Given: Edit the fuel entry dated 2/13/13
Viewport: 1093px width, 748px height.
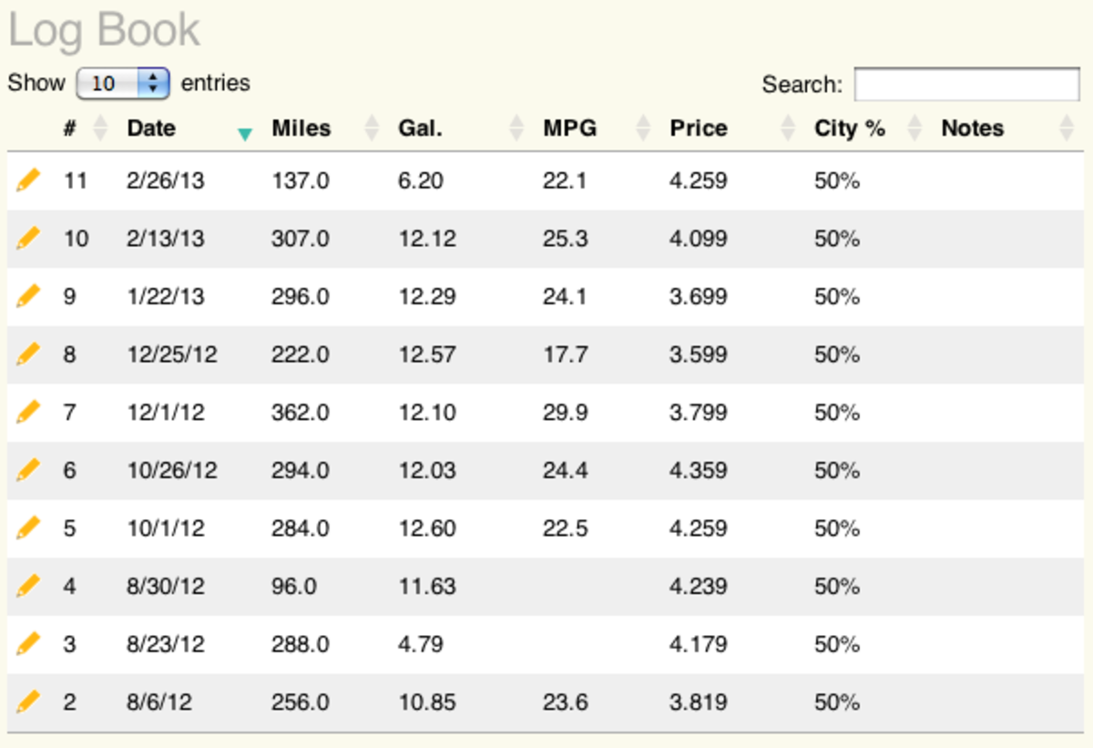Looking at the screenshot, I should [x=28, y=237].
